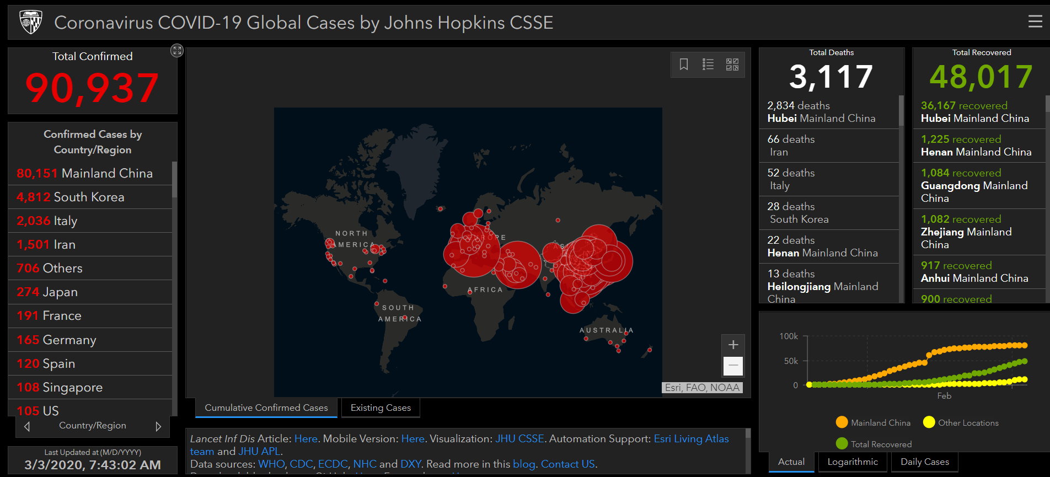Click the 66 deaths Iran entry
1050x477 pixels.
pyautogui.click(x=829, y=146)
